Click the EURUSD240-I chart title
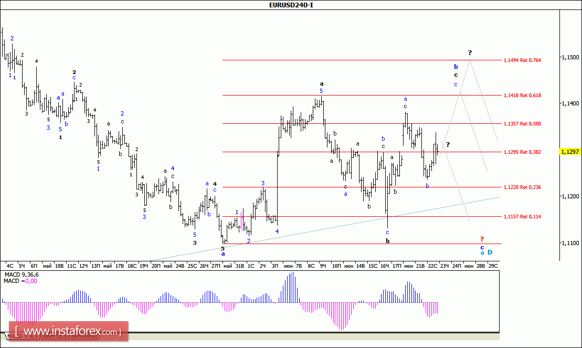Screen dimensions: 582x348 (291, 5)
